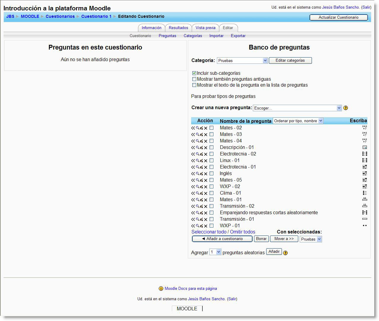Tick the checkbox for Electrotecnia - 02
379x321 pixels.
[211, 154]
